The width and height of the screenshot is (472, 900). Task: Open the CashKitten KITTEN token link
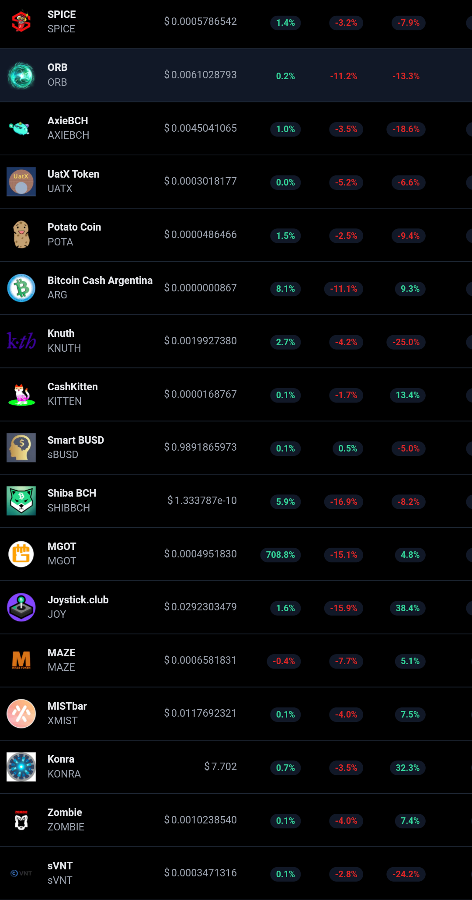(73, 394)
